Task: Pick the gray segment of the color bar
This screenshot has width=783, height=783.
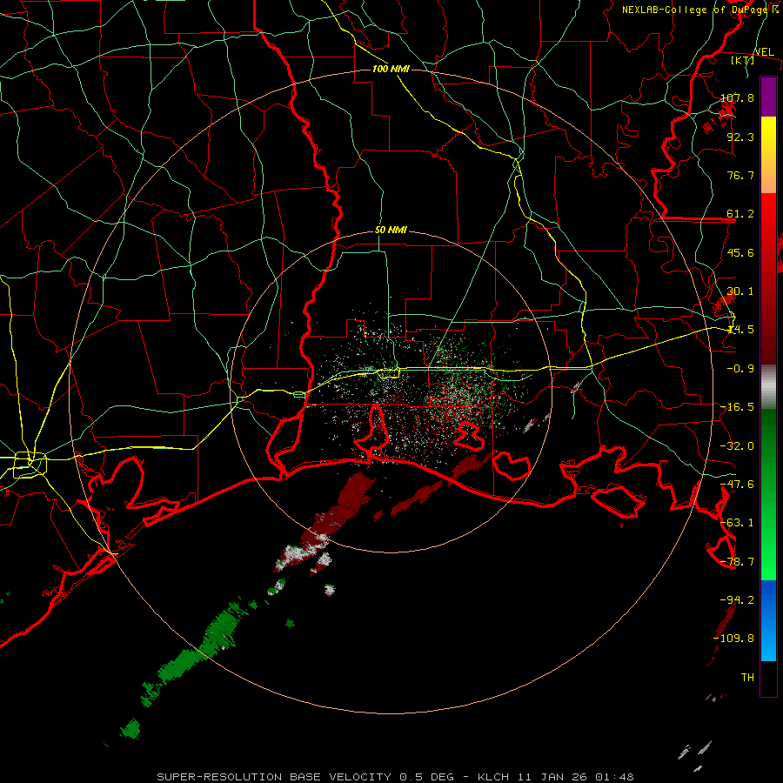Action: 768,387
